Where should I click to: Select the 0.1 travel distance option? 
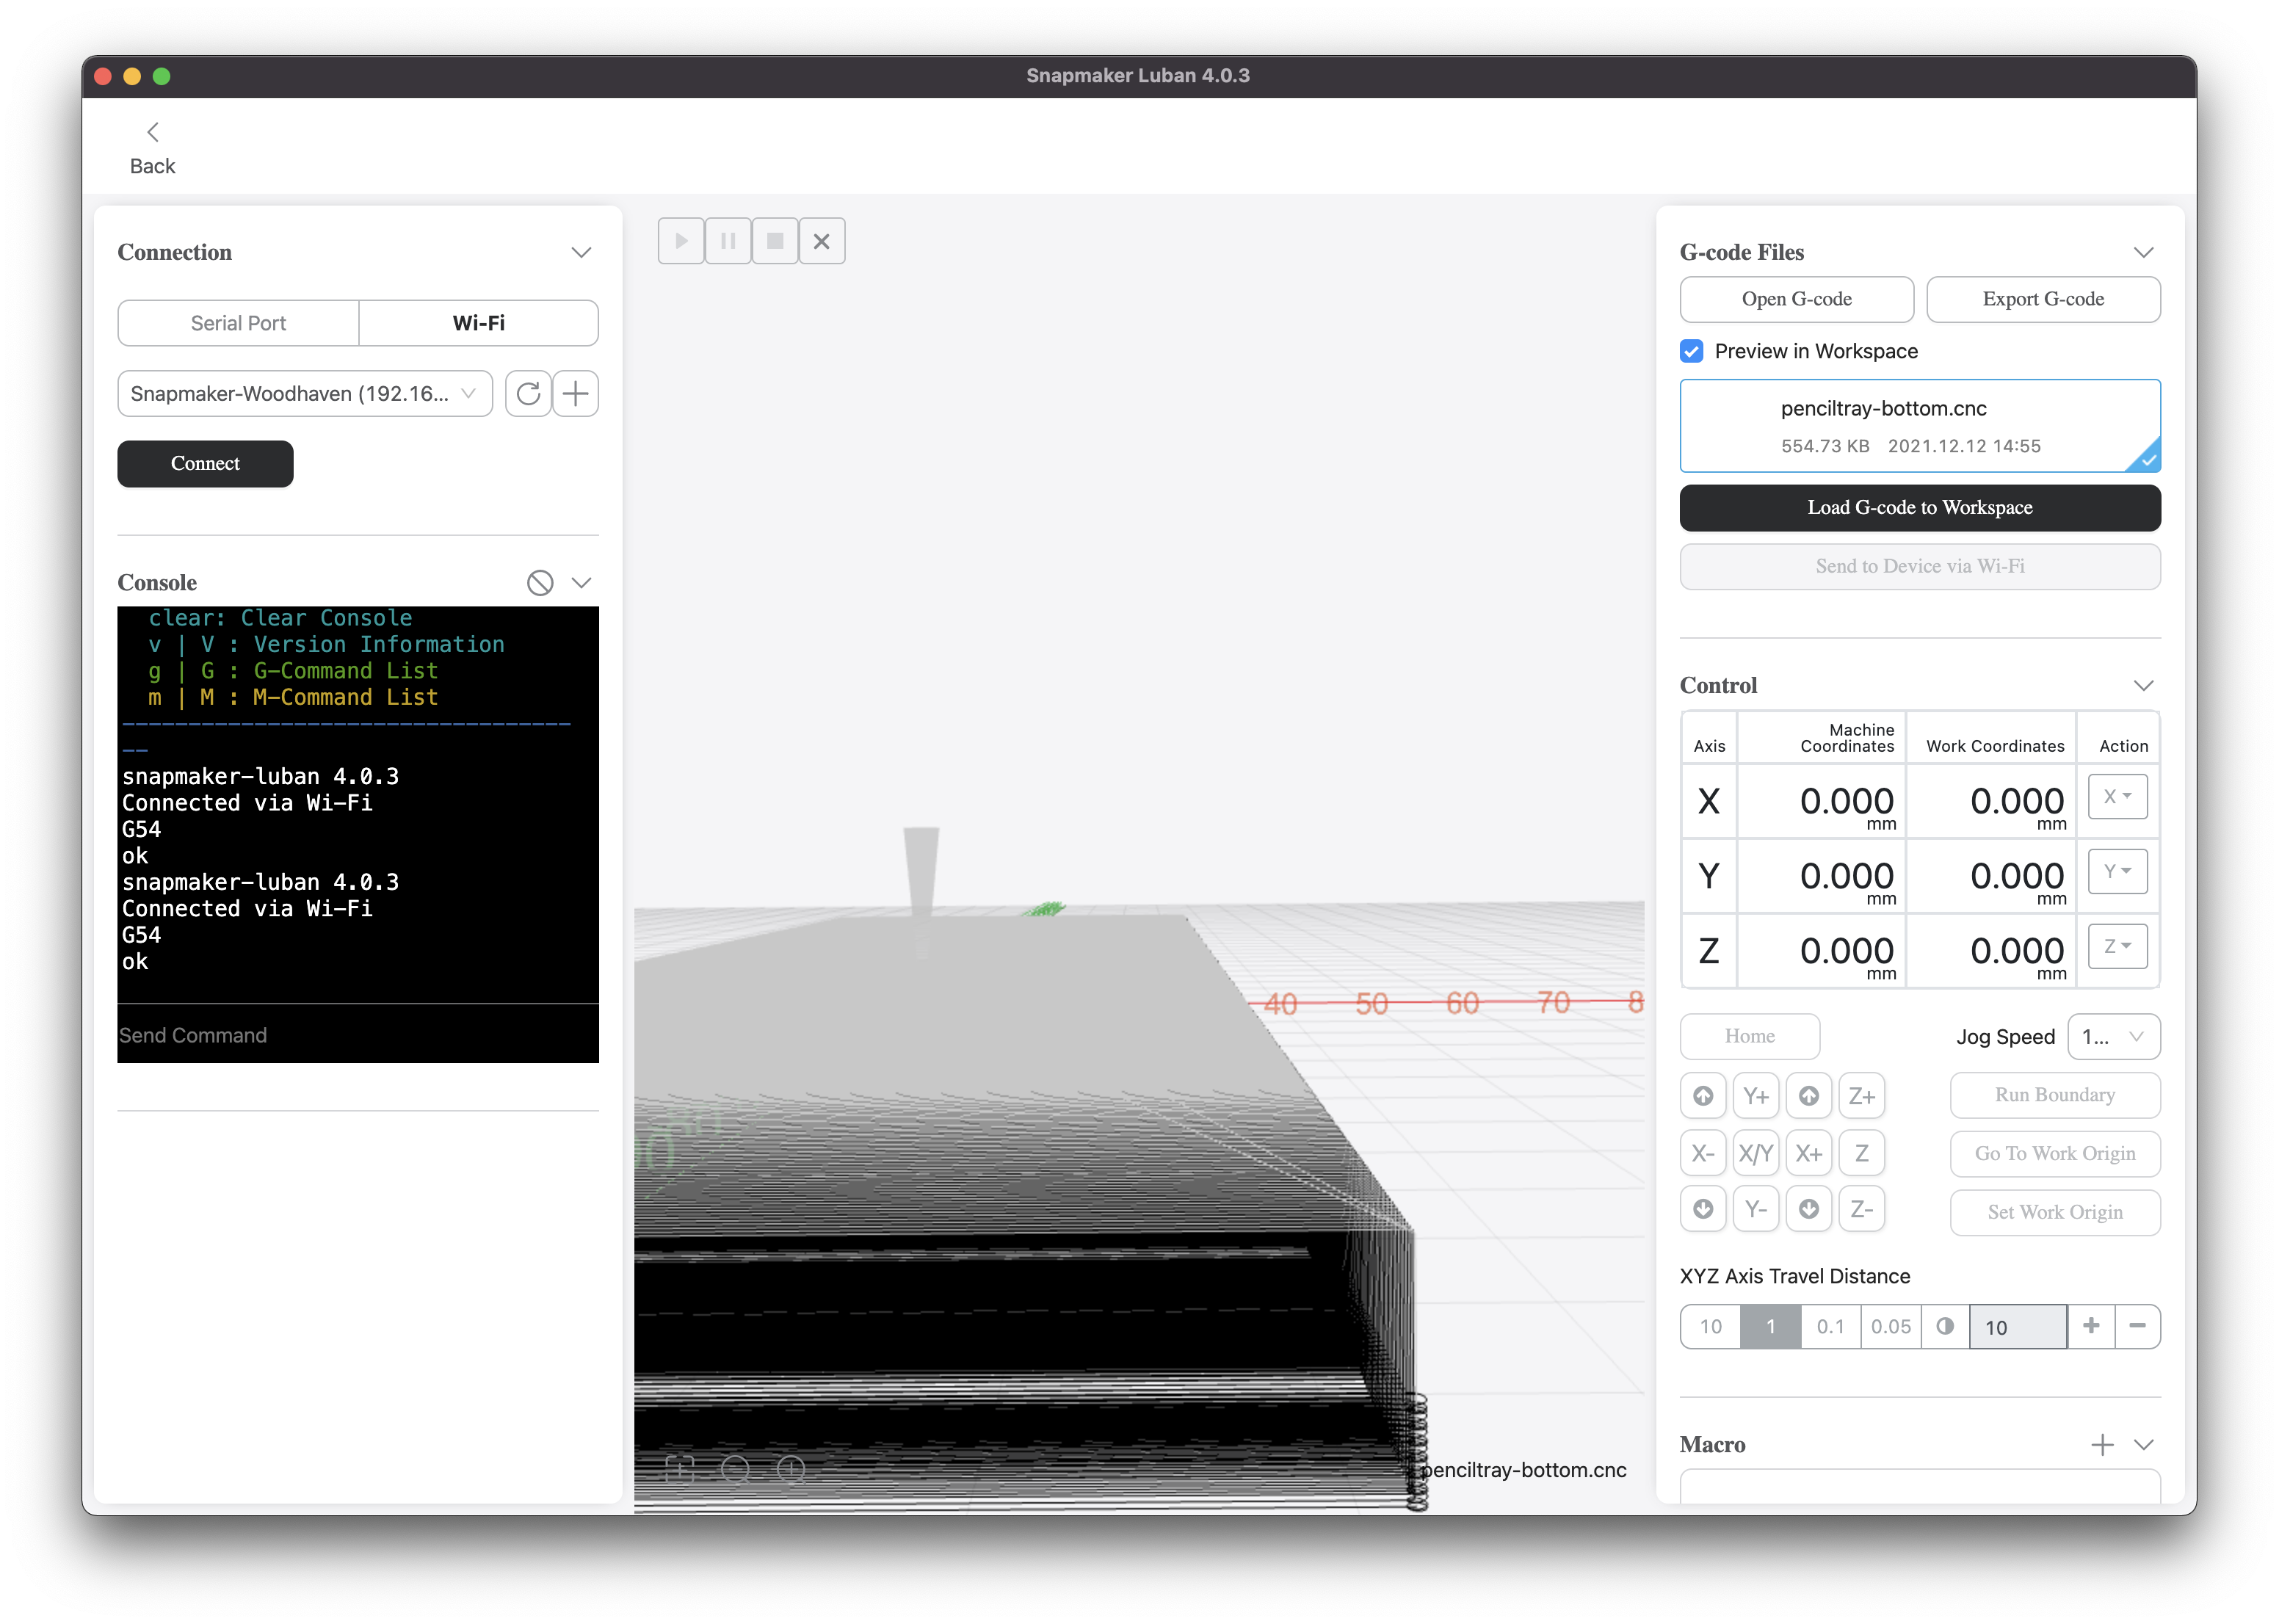tap(1830, 1327)
